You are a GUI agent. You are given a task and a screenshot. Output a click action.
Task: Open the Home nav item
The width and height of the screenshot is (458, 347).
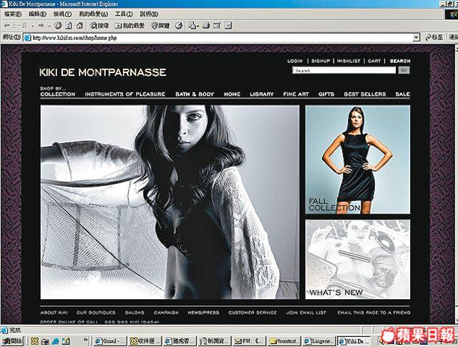(232, 94)
